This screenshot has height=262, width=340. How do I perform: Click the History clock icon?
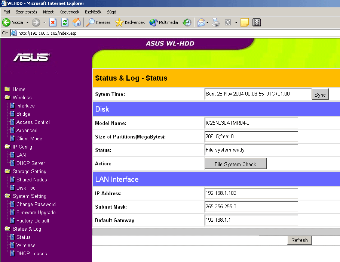[187, 22]
